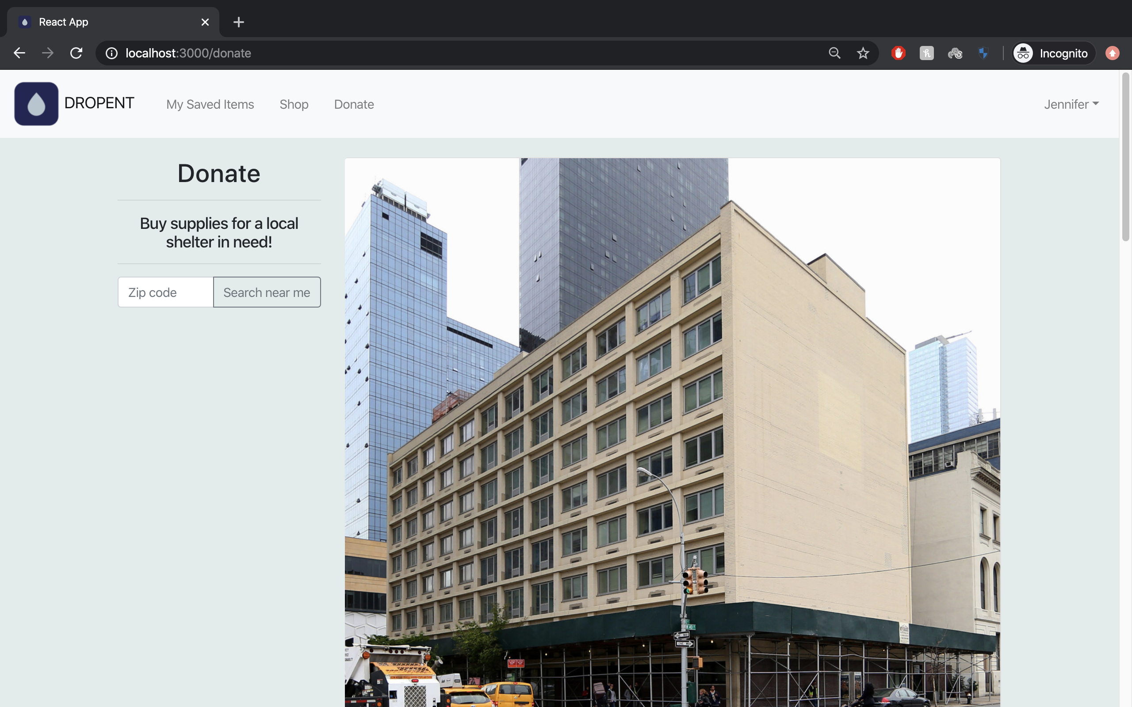Open the blue shield extension
This screenshot has width=1132, height=707.
983,53
